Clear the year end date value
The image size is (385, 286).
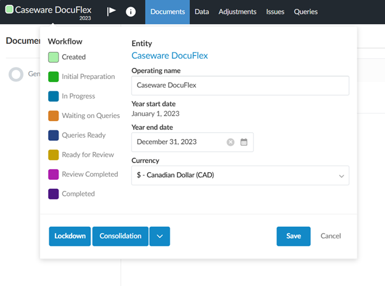(230, 142)
